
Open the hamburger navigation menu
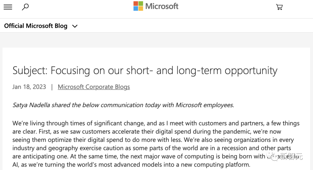click(x=8, y=7)
